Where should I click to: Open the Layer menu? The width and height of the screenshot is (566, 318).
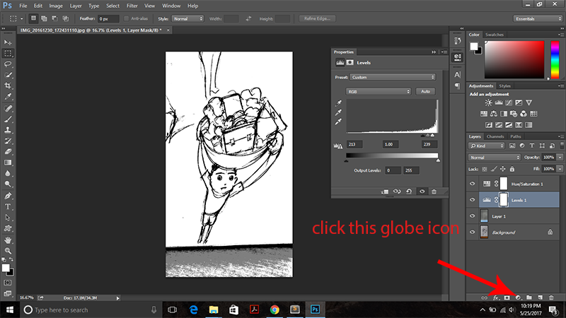(76, 6)
